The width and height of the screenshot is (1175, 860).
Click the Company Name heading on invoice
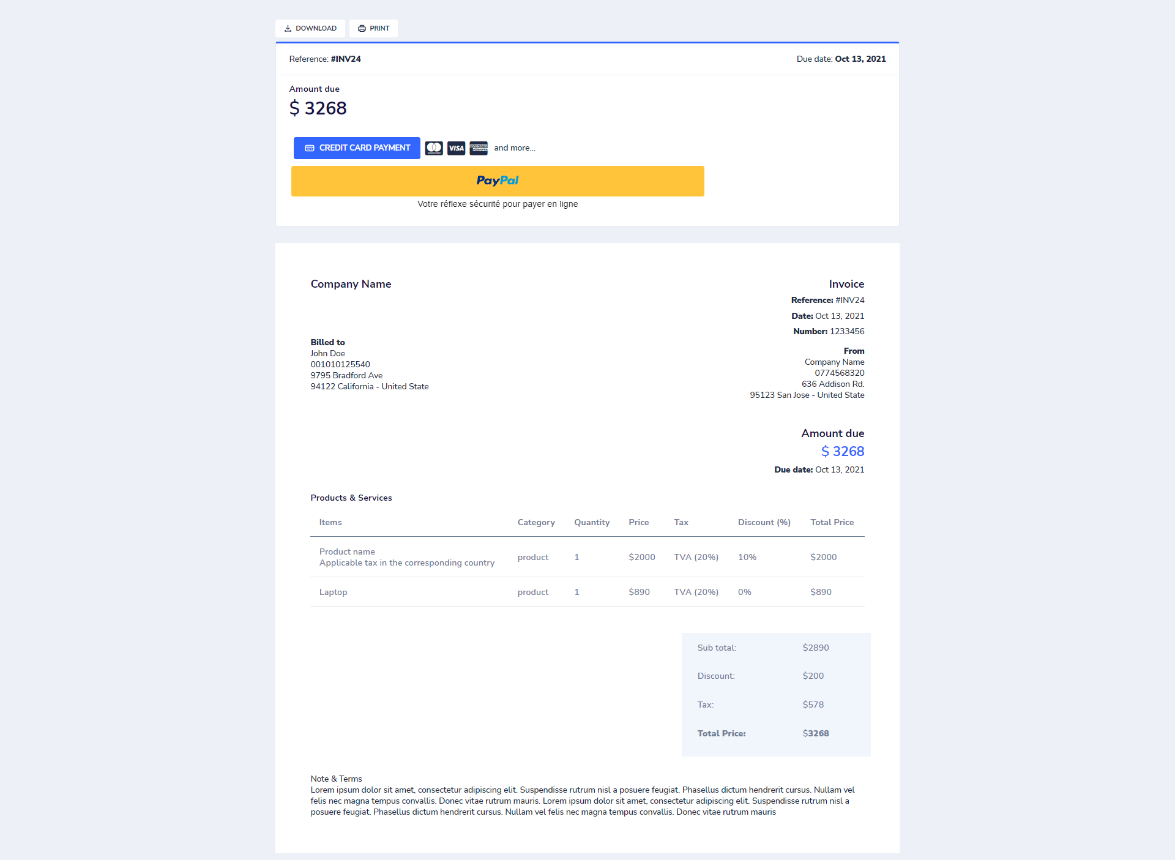click(351, 283)
